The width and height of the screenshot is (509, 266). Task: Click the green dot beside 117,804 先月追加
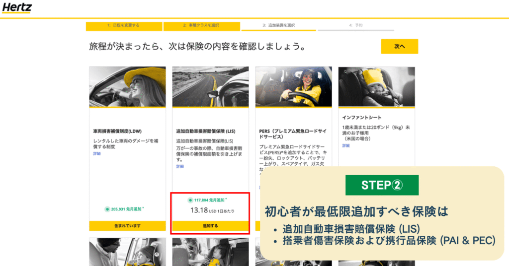point(190,200)
